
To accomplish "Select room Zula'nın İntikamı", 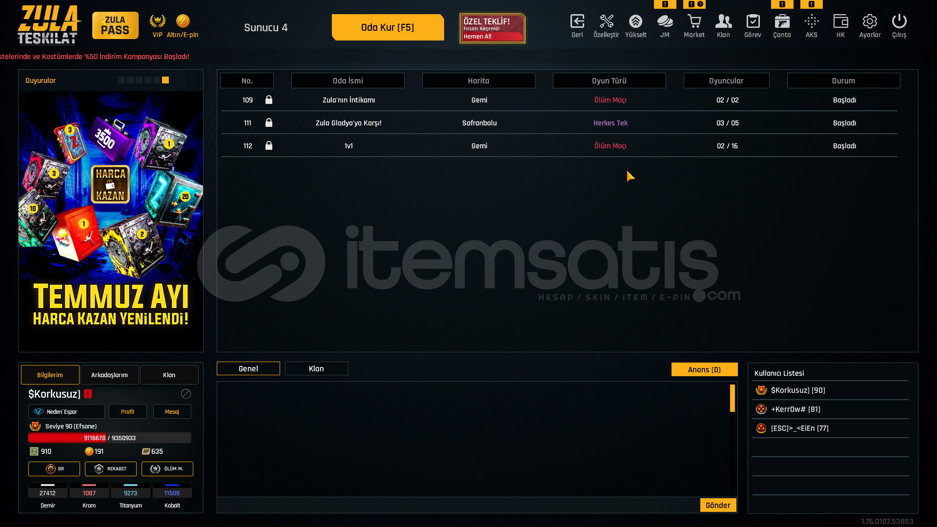I will coord(559,100).
